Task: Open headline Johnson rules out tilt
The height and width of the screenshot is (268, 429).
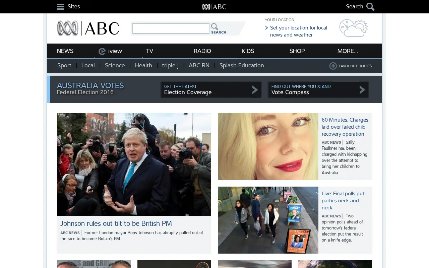Action: [116, 223]
